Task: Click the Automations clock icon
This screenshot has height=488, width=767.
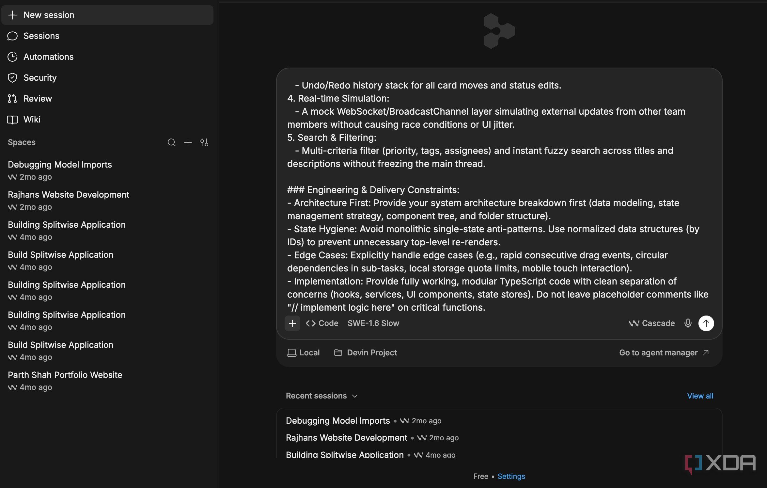Action: (12, 57)
